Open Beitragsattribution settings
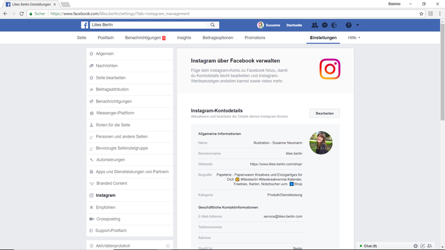 tap(130, 89)
